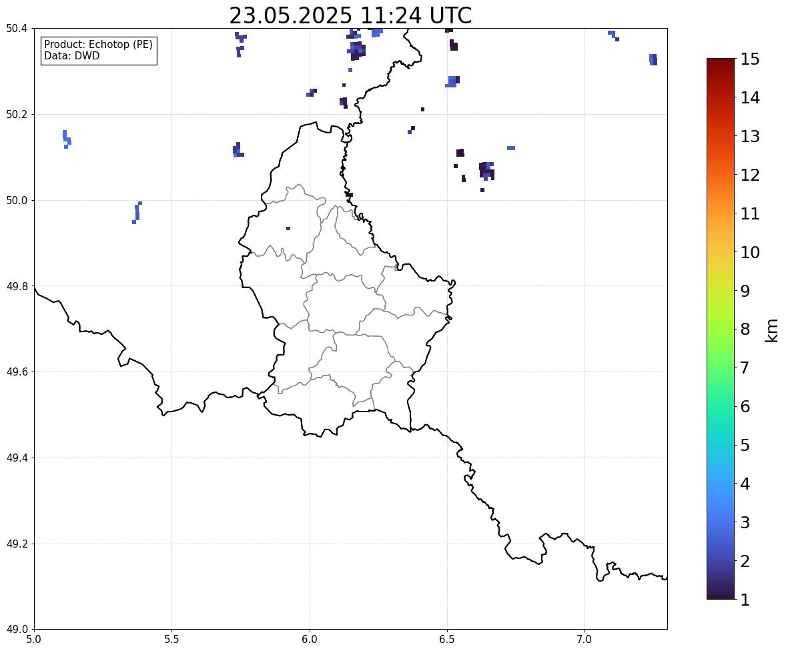Click the latitude axis label 49.4

click(17, 458)
